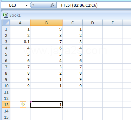Select cell C4 containing 4
Image resolution: width=131 pixels, height=120 pixels.
coord(73,48)
